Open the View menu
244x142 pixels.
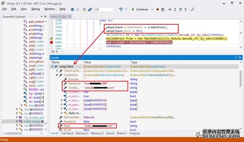(24, 9)
